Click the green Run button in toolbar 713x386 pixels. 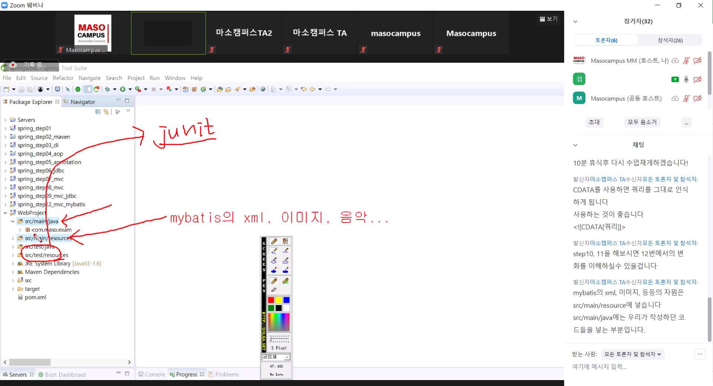pyautogui.click(x=122, y=89)
